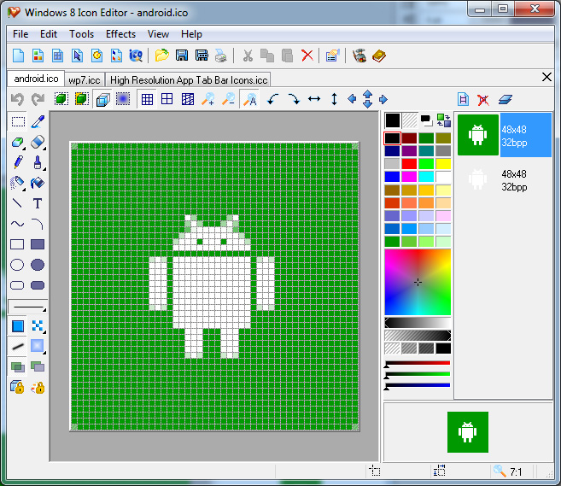The height and width of the screenshot is (486, 561).
Task: Close the current document tab with X
Action: click(546, 77)
